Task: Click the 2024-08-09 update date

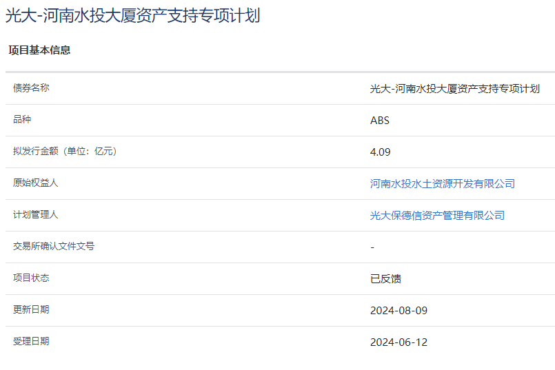Action: [x=398, y=310]
